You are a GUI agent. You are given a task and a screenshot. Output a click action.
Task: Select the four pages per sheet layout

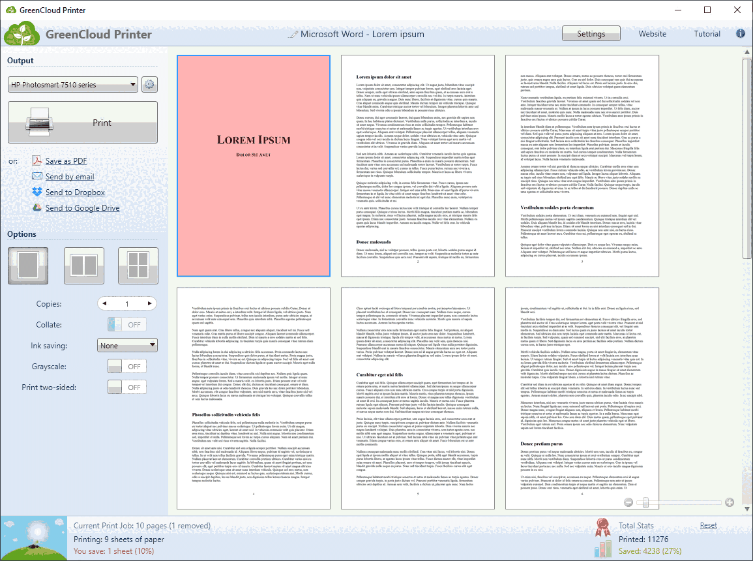point(138,266)
